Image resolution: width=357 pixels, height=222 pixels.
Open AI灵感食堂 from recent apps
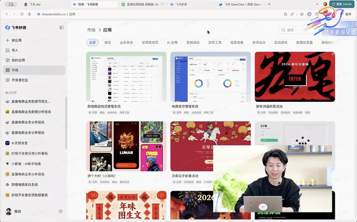tap(20, 143)
